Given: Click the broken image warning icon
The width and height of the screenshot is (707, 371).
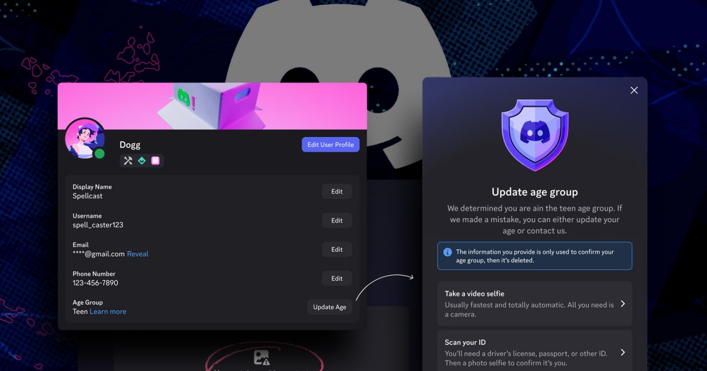Looking at the screenshot, I should coord(262,357).
